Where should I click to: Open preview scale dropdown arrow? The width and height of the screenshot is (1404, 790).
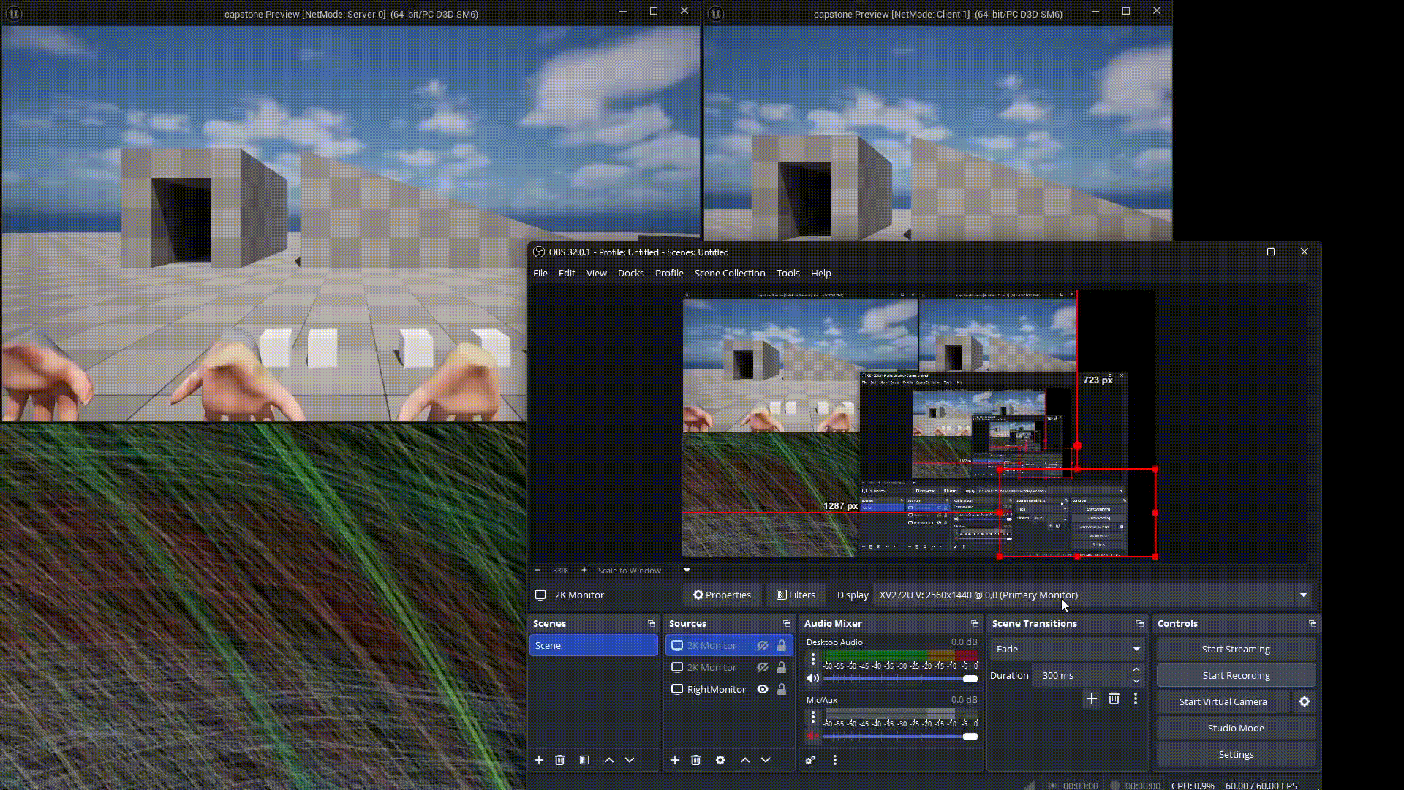[x=687, y=570]
